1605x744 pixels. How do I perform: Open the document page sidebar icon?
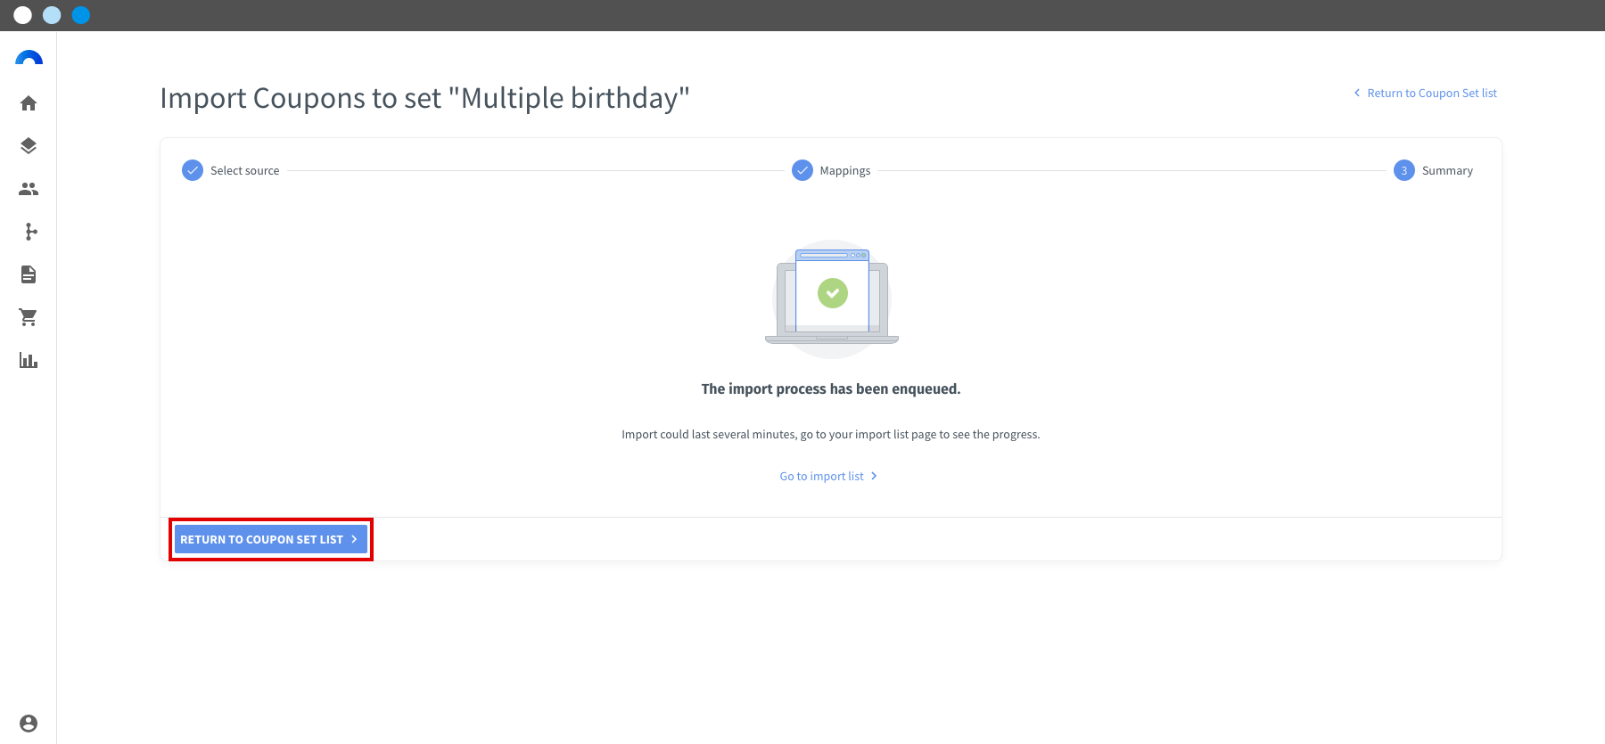[x=29, y=274]
